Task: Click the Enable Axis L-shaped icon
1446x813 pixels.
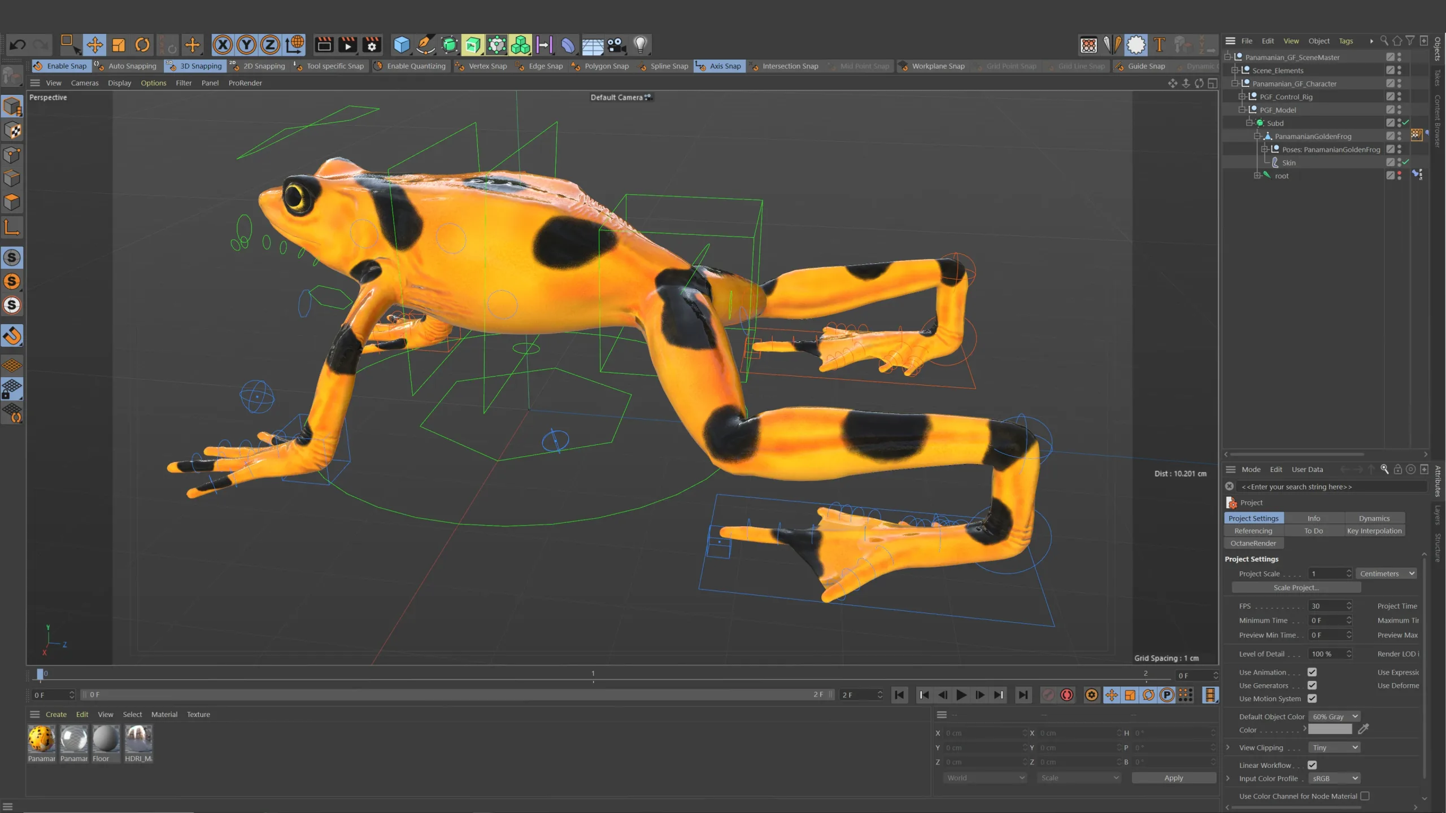Action: tap(12, 227)
